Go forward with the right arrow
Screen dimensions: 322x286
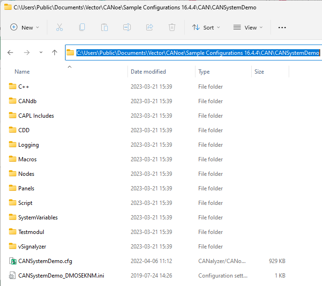tap(27, 53)
